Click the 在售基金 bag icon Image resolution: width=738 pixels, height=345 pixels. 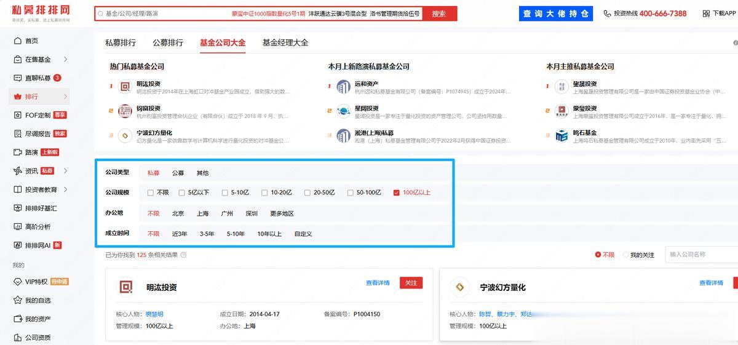click(x=17, y=60)
